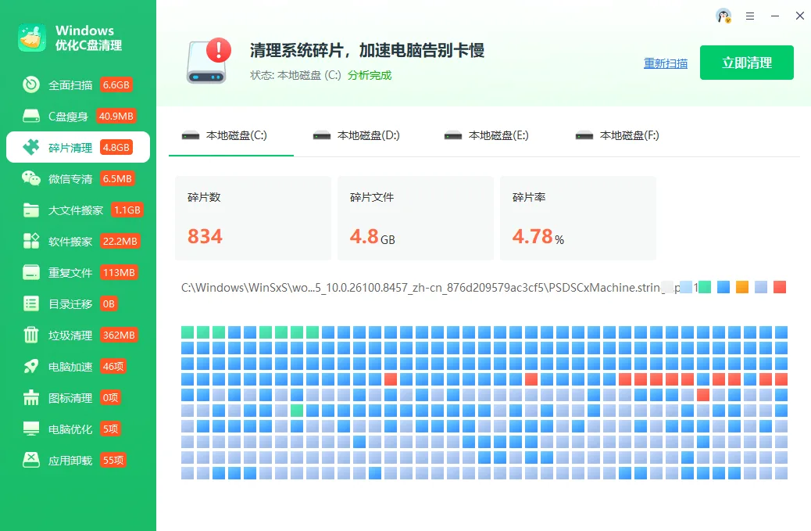Open 软件搬家 sidebar label
Viewport: 811px width, 531px height.
point(70,242)
